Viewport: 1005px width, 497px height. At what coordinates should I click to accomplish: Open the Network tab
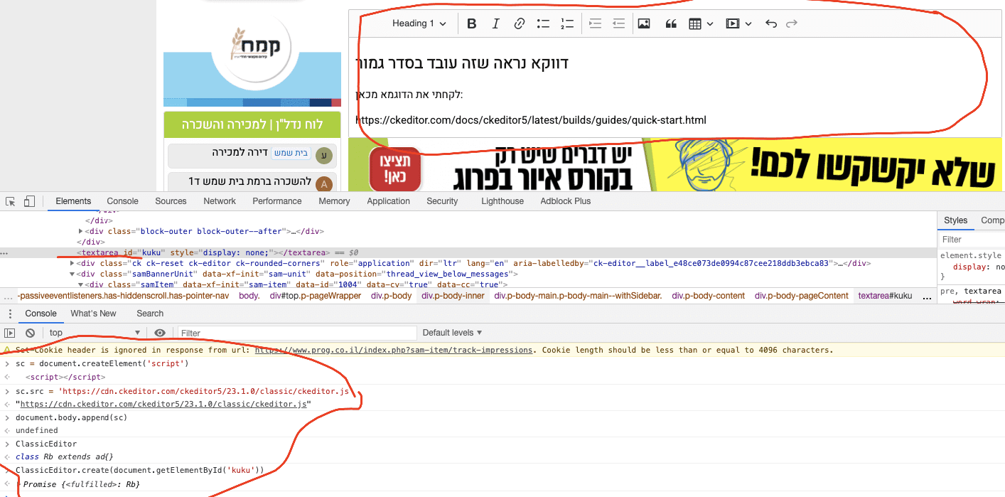coord(220,201)
